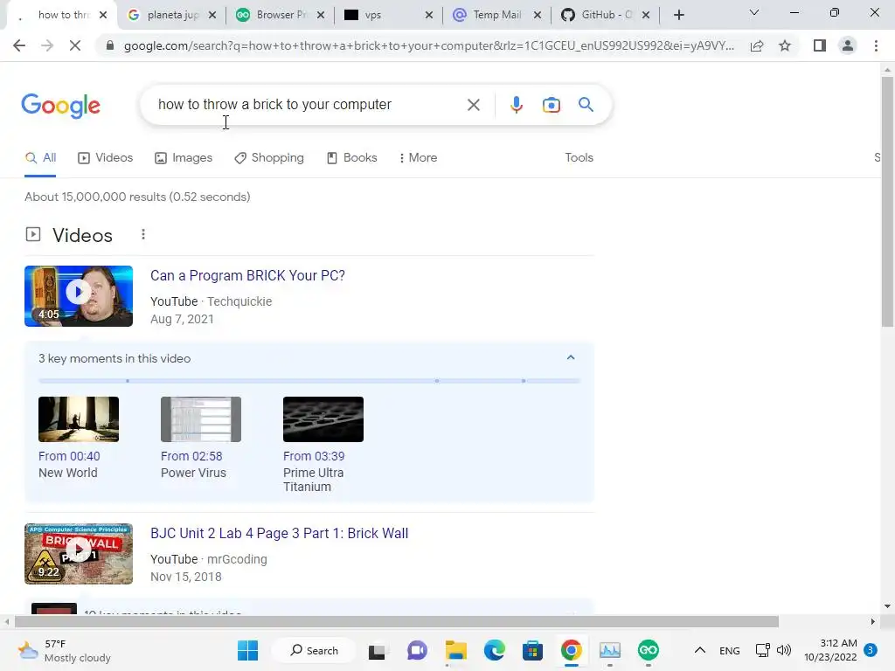Click the padlock site info icon
This screenshot has height=671, width=895.
110,45
